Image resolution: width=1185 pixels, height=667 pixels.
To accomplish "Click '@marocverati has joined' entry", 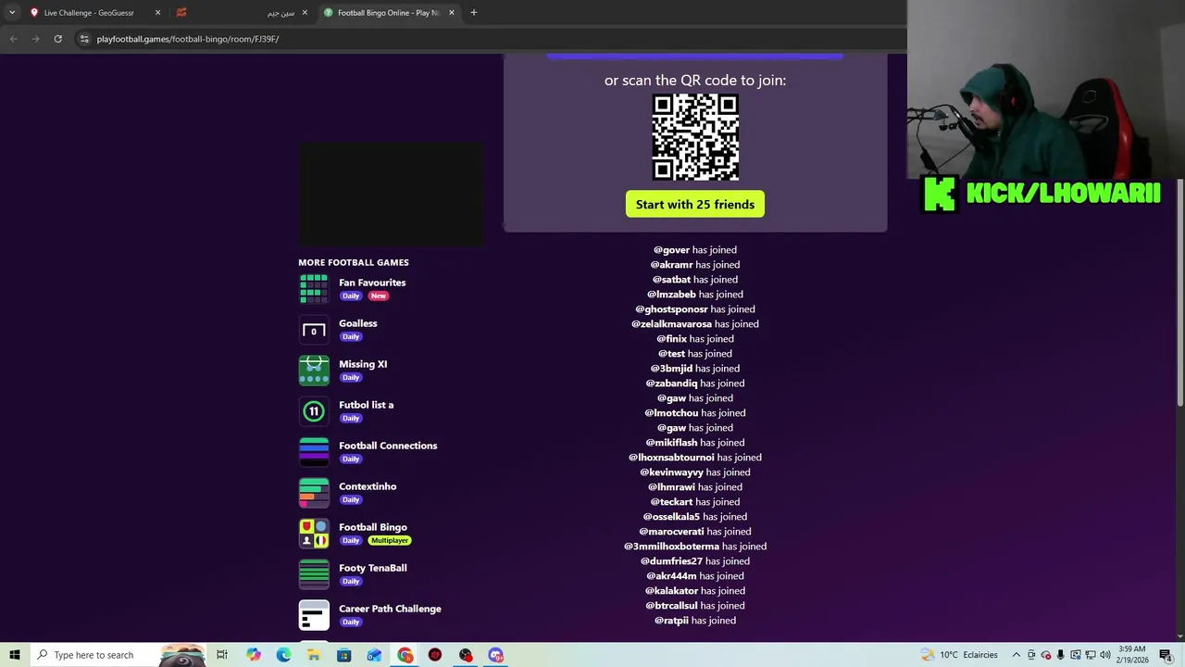I will 695,532.
